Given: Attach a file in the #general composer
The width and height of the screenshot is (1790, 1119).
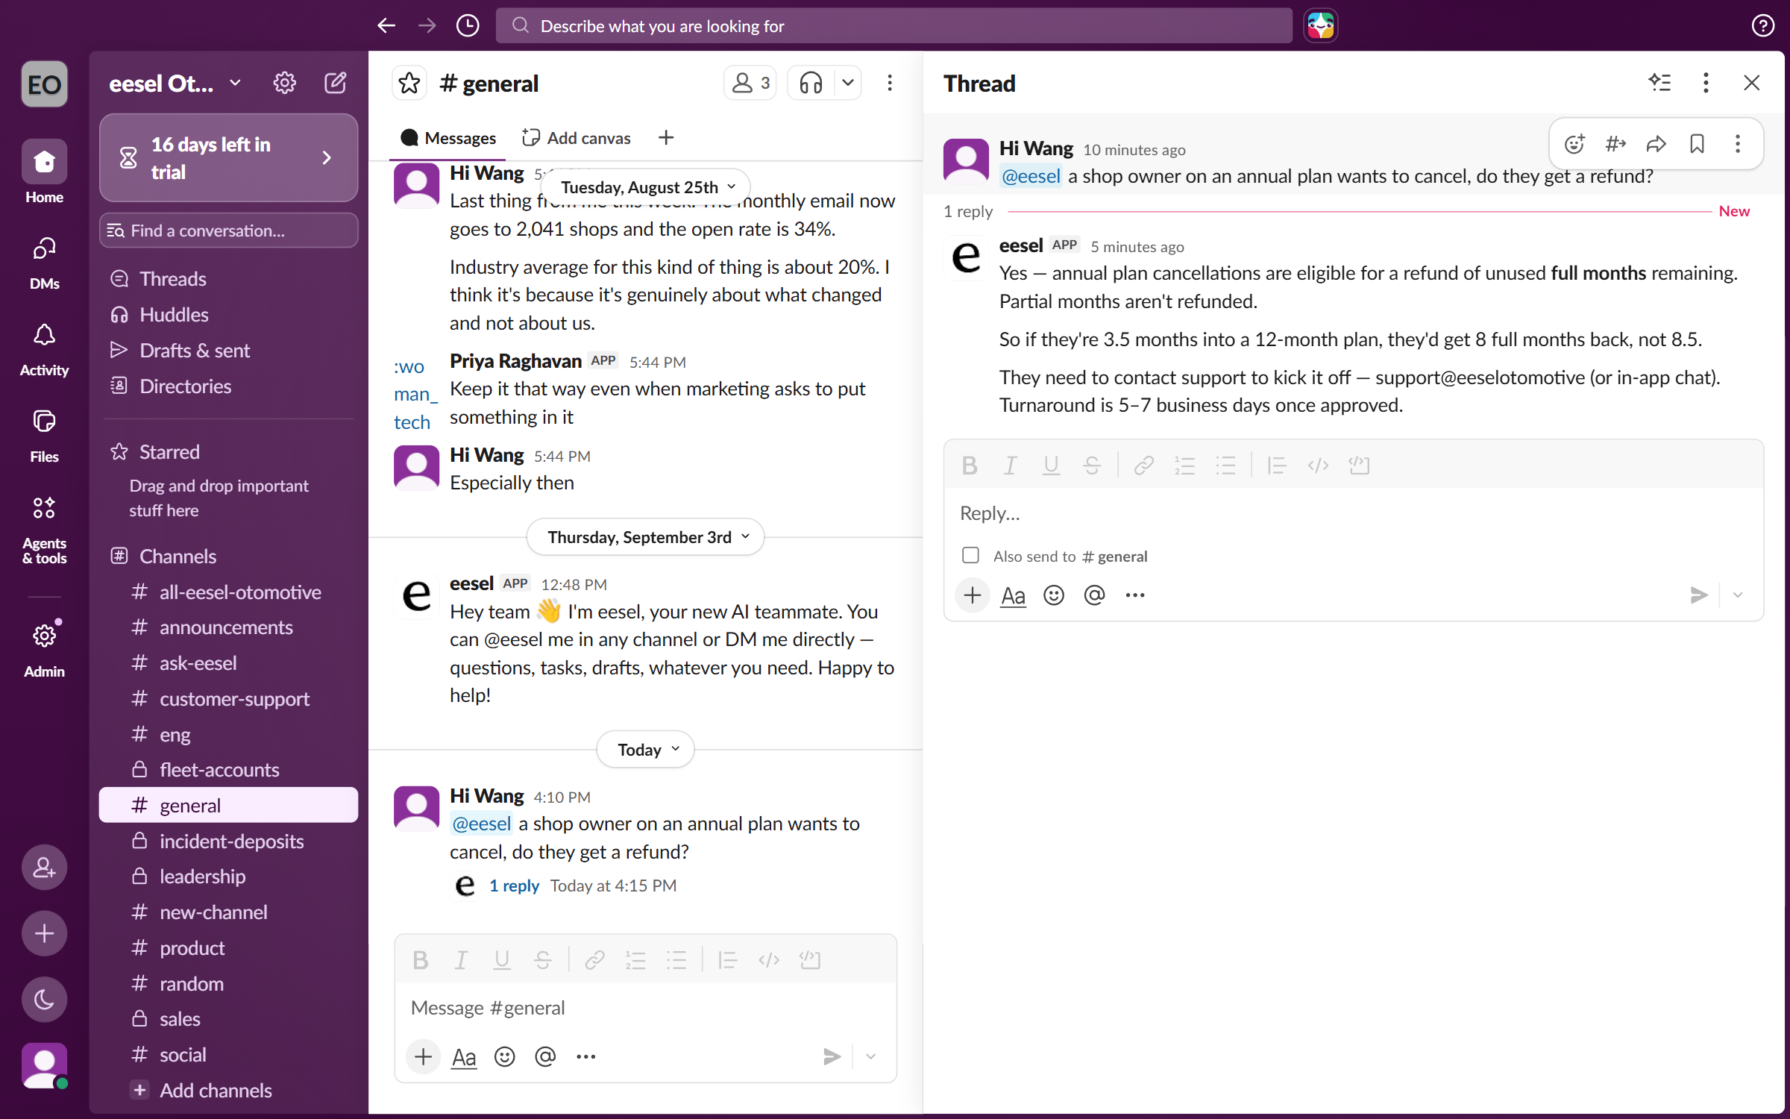Looking at the screenshot, I should [423, 1056].
